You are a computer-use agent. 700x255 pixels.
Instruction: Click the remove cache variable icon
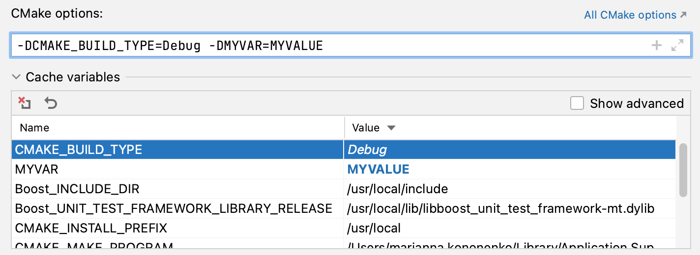click(25, 103)
